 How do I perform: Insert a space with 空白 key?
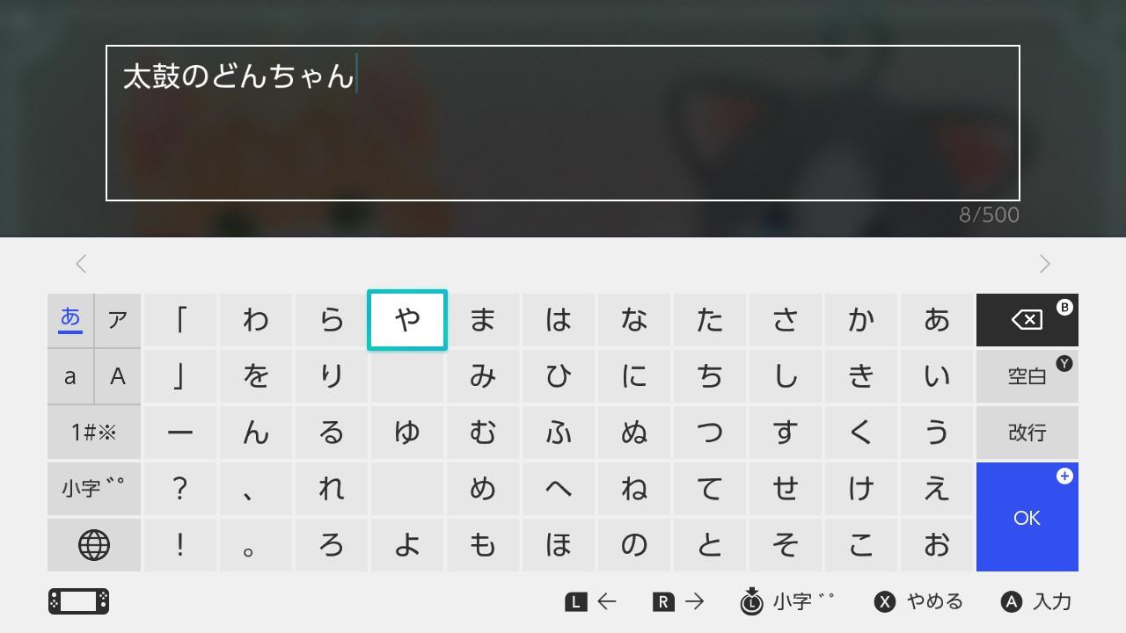(x=1027, y=376)
